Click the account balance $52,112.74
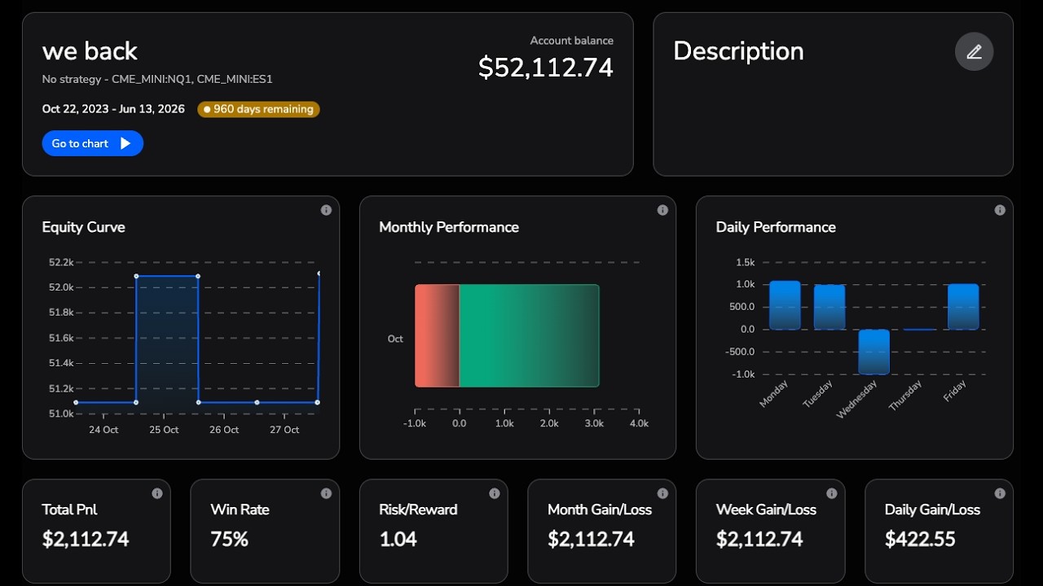Viewport: 1043px width, 586px height. pos(546,68)
